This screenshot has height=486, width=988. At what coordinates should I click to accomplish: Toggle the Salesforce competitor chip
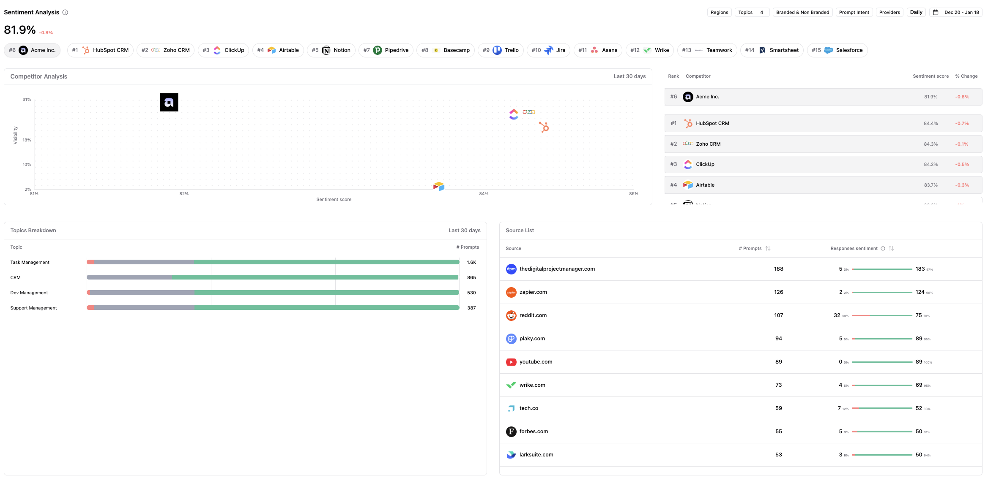837,50
